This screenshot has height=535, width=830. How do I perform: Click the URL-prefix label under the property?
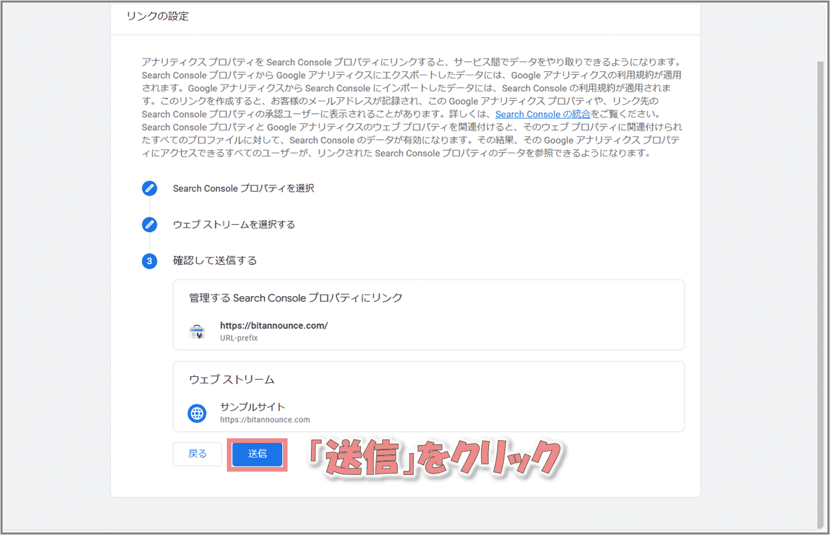tap(239, 338)
